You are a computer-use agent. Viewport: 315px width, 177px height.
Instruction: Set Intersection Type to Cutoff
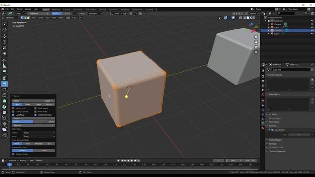44,151
